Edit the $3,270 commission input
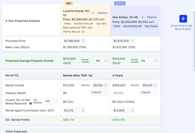Viewport: 195px width, 133px height. tap(74, 110)
